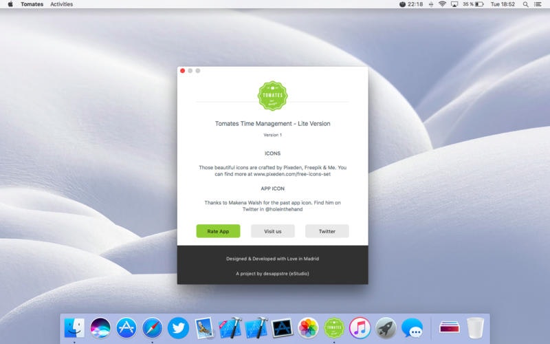
Task: Open the Notification Center list icon
Action: pos(538,4)
